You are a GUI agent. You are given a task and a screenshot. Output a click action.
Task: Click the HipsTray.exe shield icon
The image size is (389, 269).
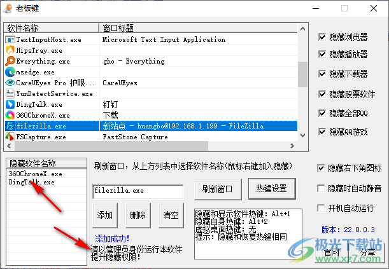(x=10, y=50)
